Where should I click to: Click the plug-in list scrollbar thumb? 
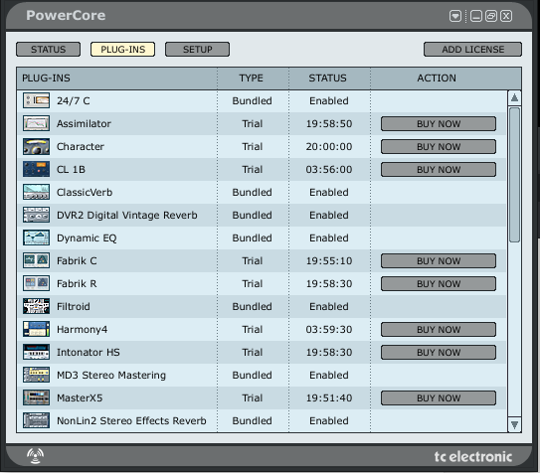click(x=514, y=175)
